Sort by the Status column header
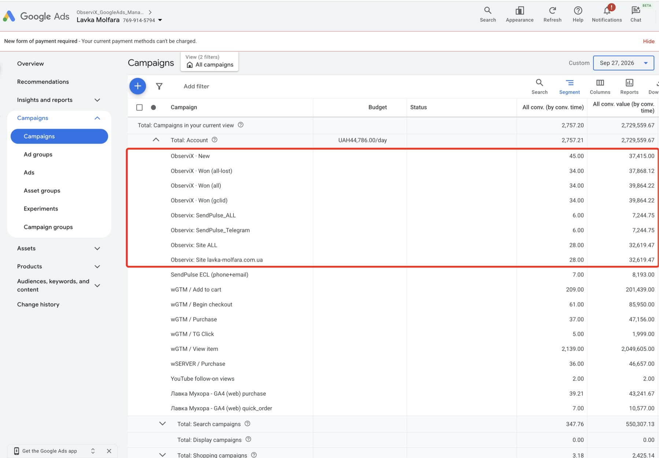 [418, 107]
